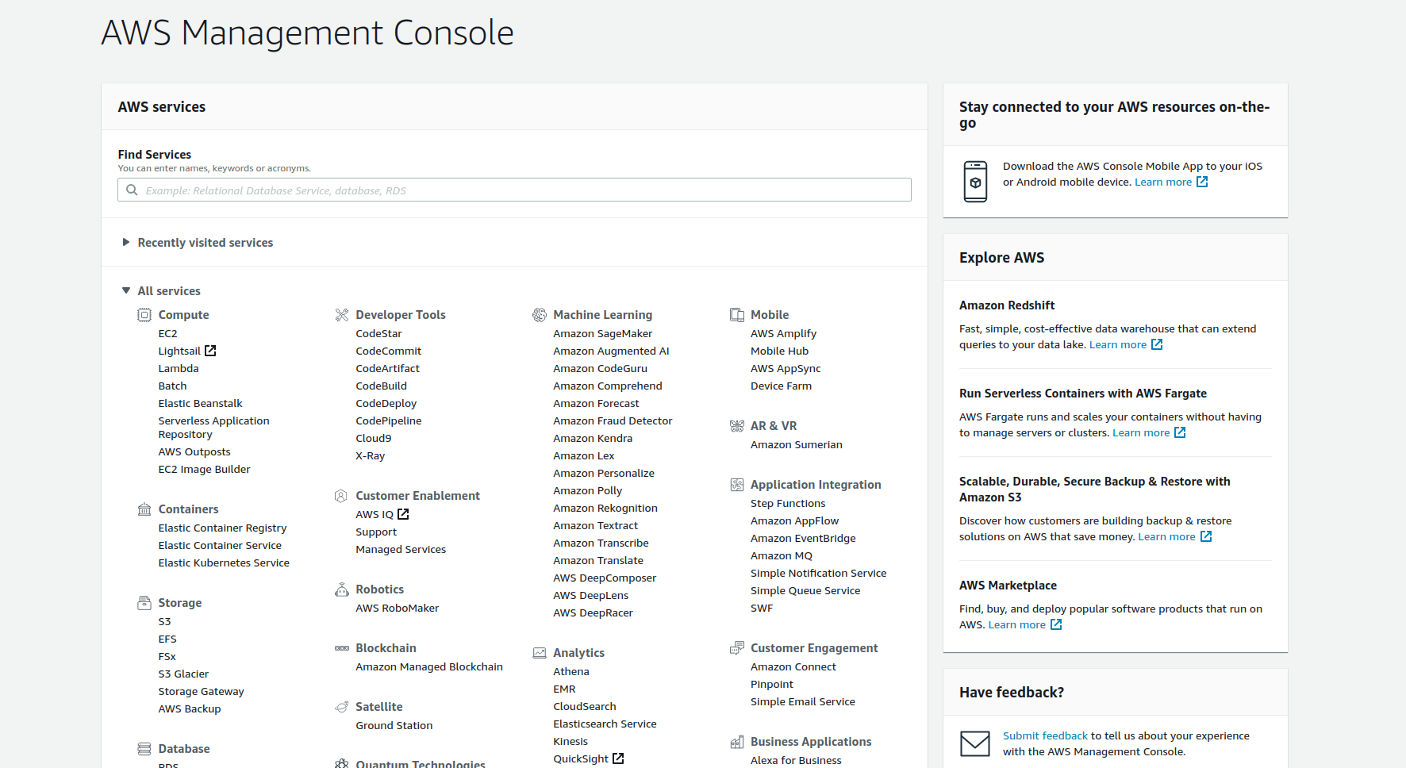The height and width of the screenshot is (768, 1406).
Task: Open Amazon Polly service
Action: [x=587, y=491]
